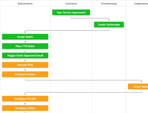Select the Sign Service Agreement step
Screen dimensions: 148x113
pyautogui.click(x=71, y=12)
